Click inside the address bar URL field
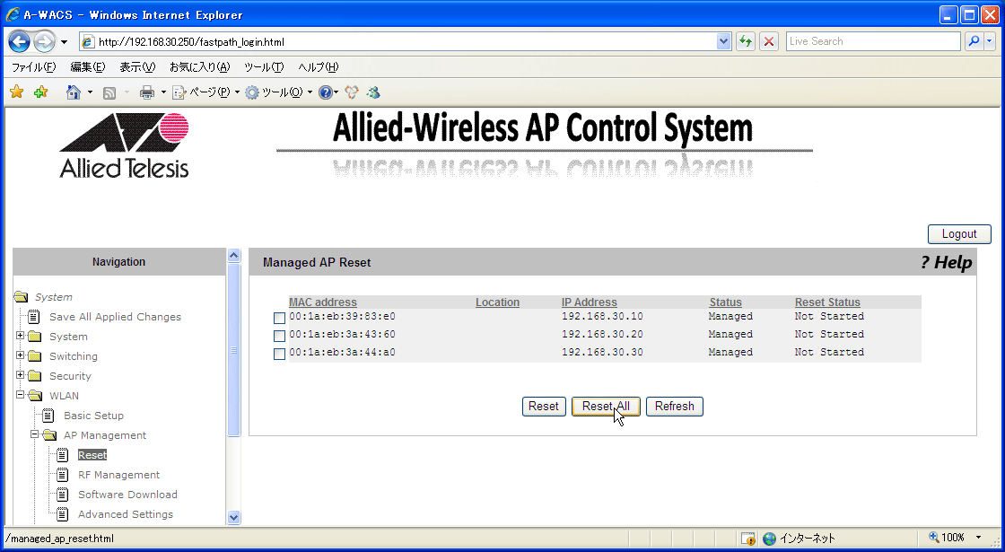The image size is (1005, 552). pos(404,42)
